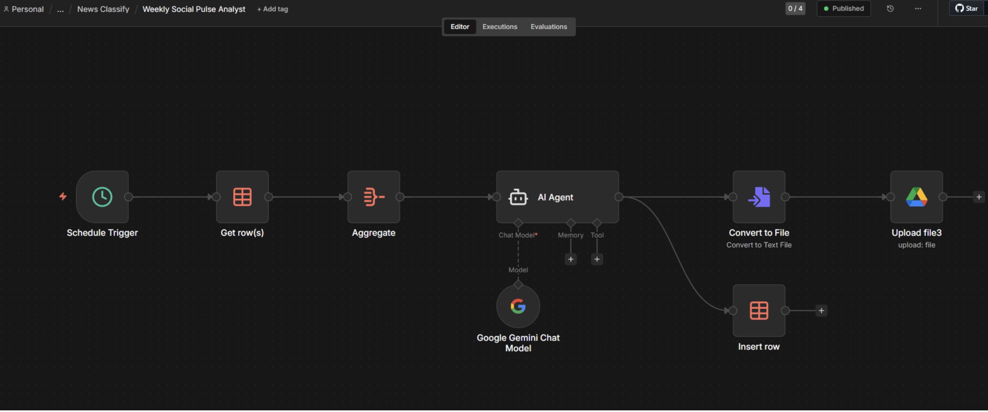
Task: Click Aggregate node output connector
Action: tap(400, 197)
